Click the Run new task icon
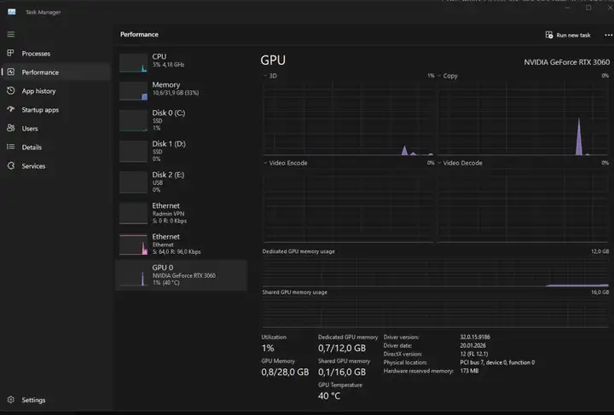The image size is (614, 415). tap(549, 35)
